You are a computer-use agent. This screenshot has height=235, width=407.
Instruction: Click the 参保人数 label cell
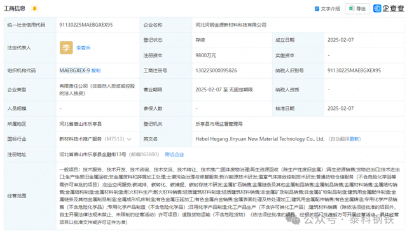tap(166, 109)
